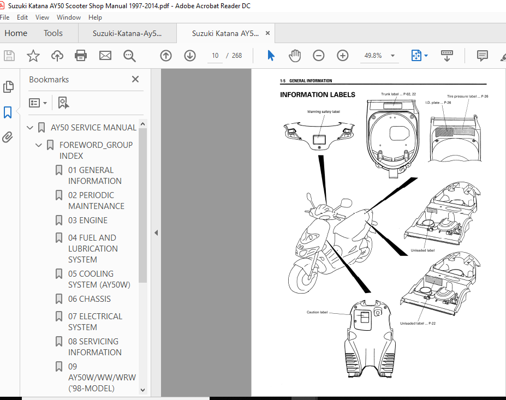
Task: Click the add new bookmark icon
Action: coord(63,103)
